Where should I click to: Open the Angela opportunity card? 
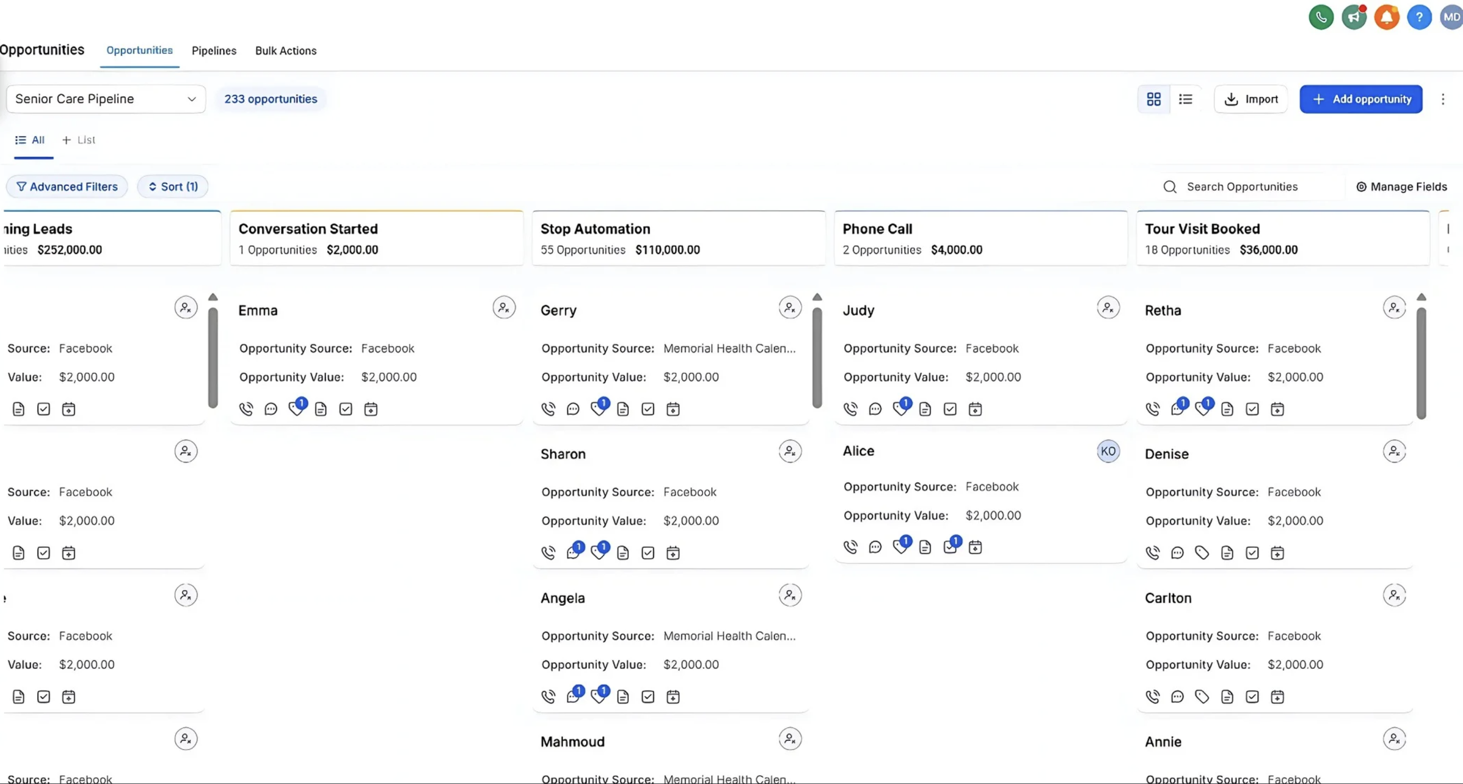tap(670, 644)
